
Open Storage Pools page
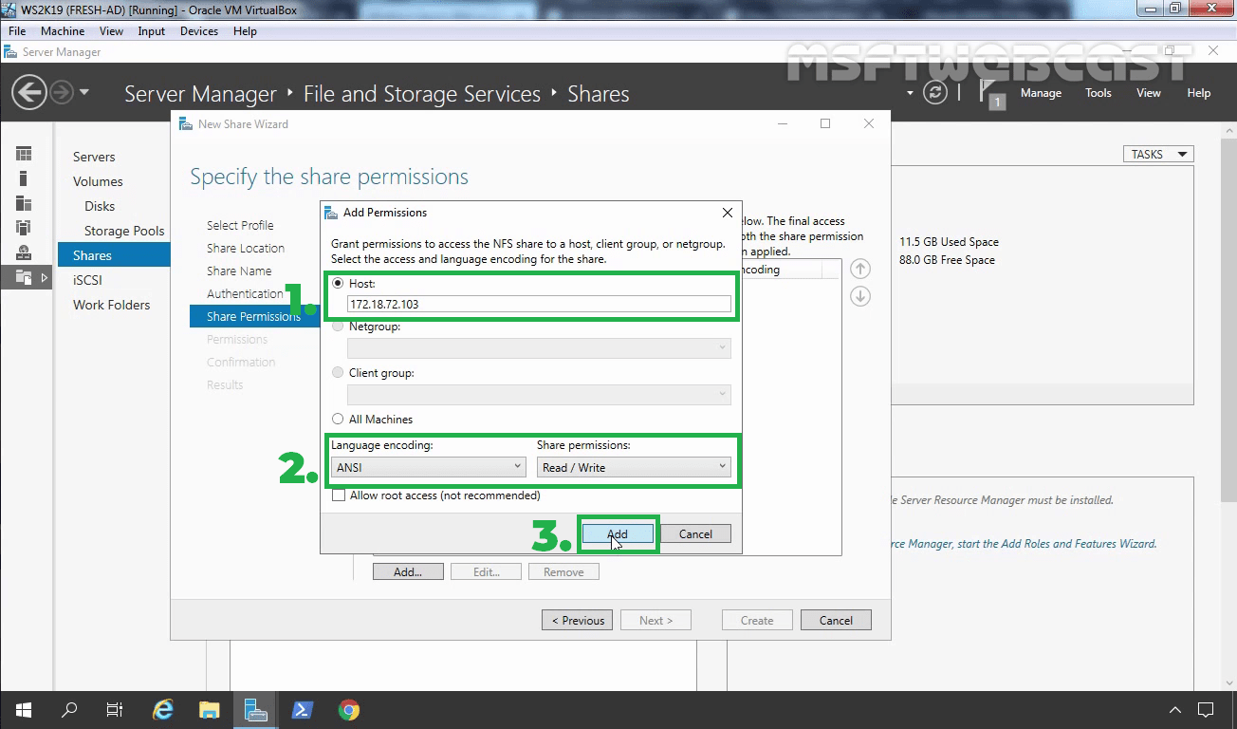click(124, 231)
